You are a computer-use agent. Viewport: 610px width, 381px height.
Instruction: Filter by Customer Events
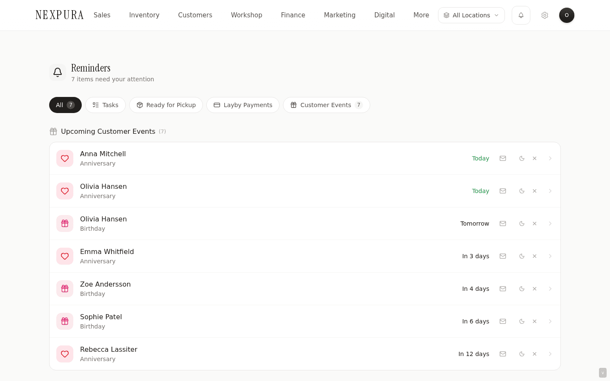327,105
